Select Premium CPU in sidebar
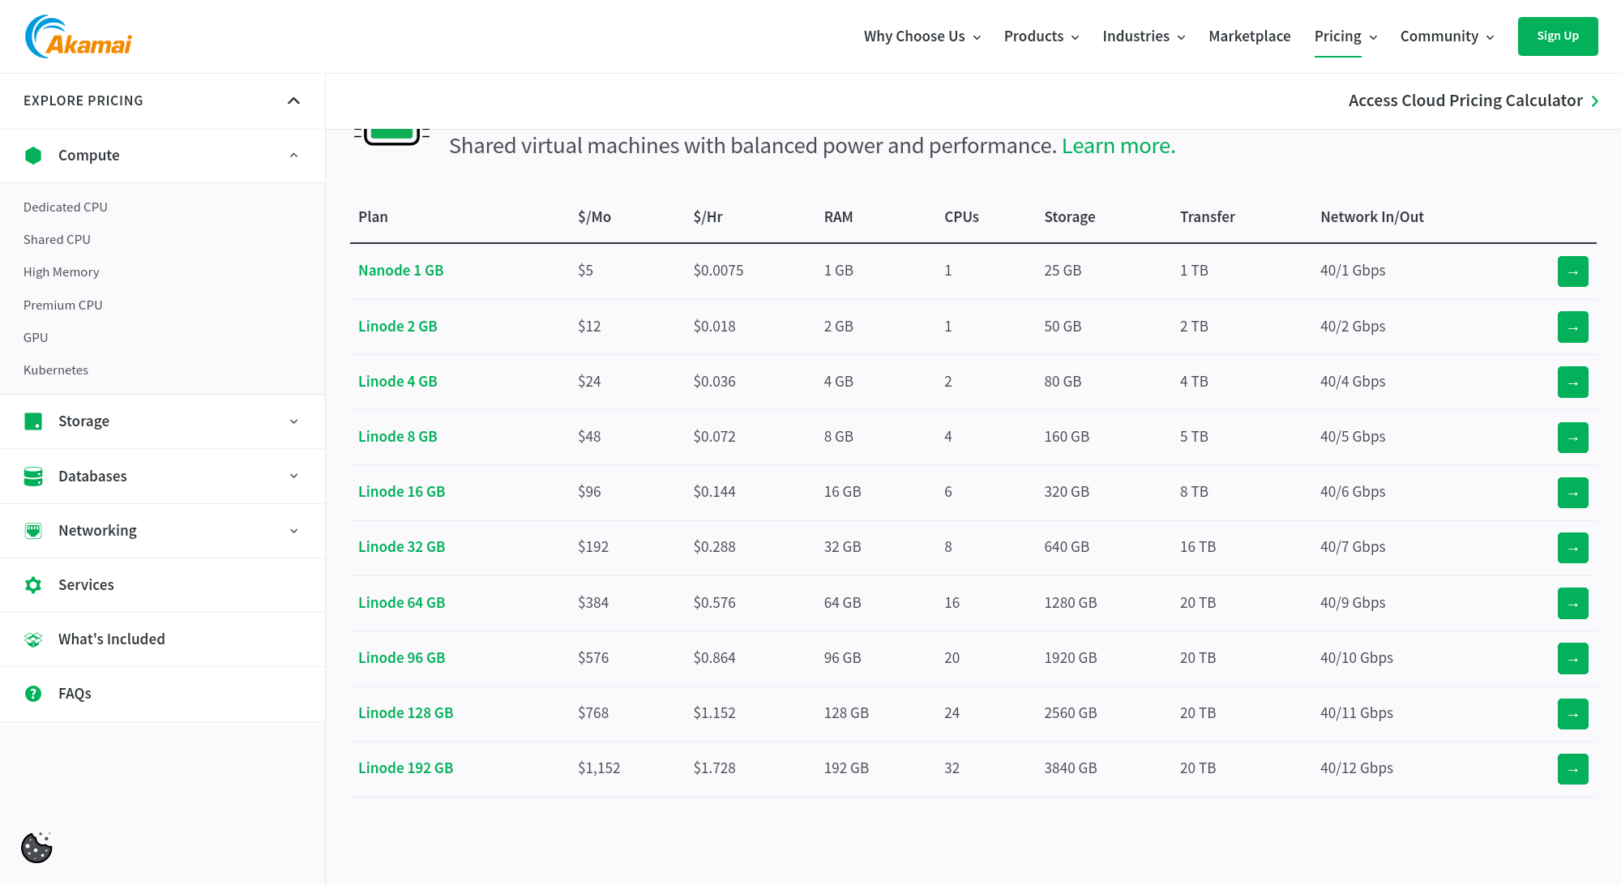This screenshot has height=885, width=1621. pos(63,306)
